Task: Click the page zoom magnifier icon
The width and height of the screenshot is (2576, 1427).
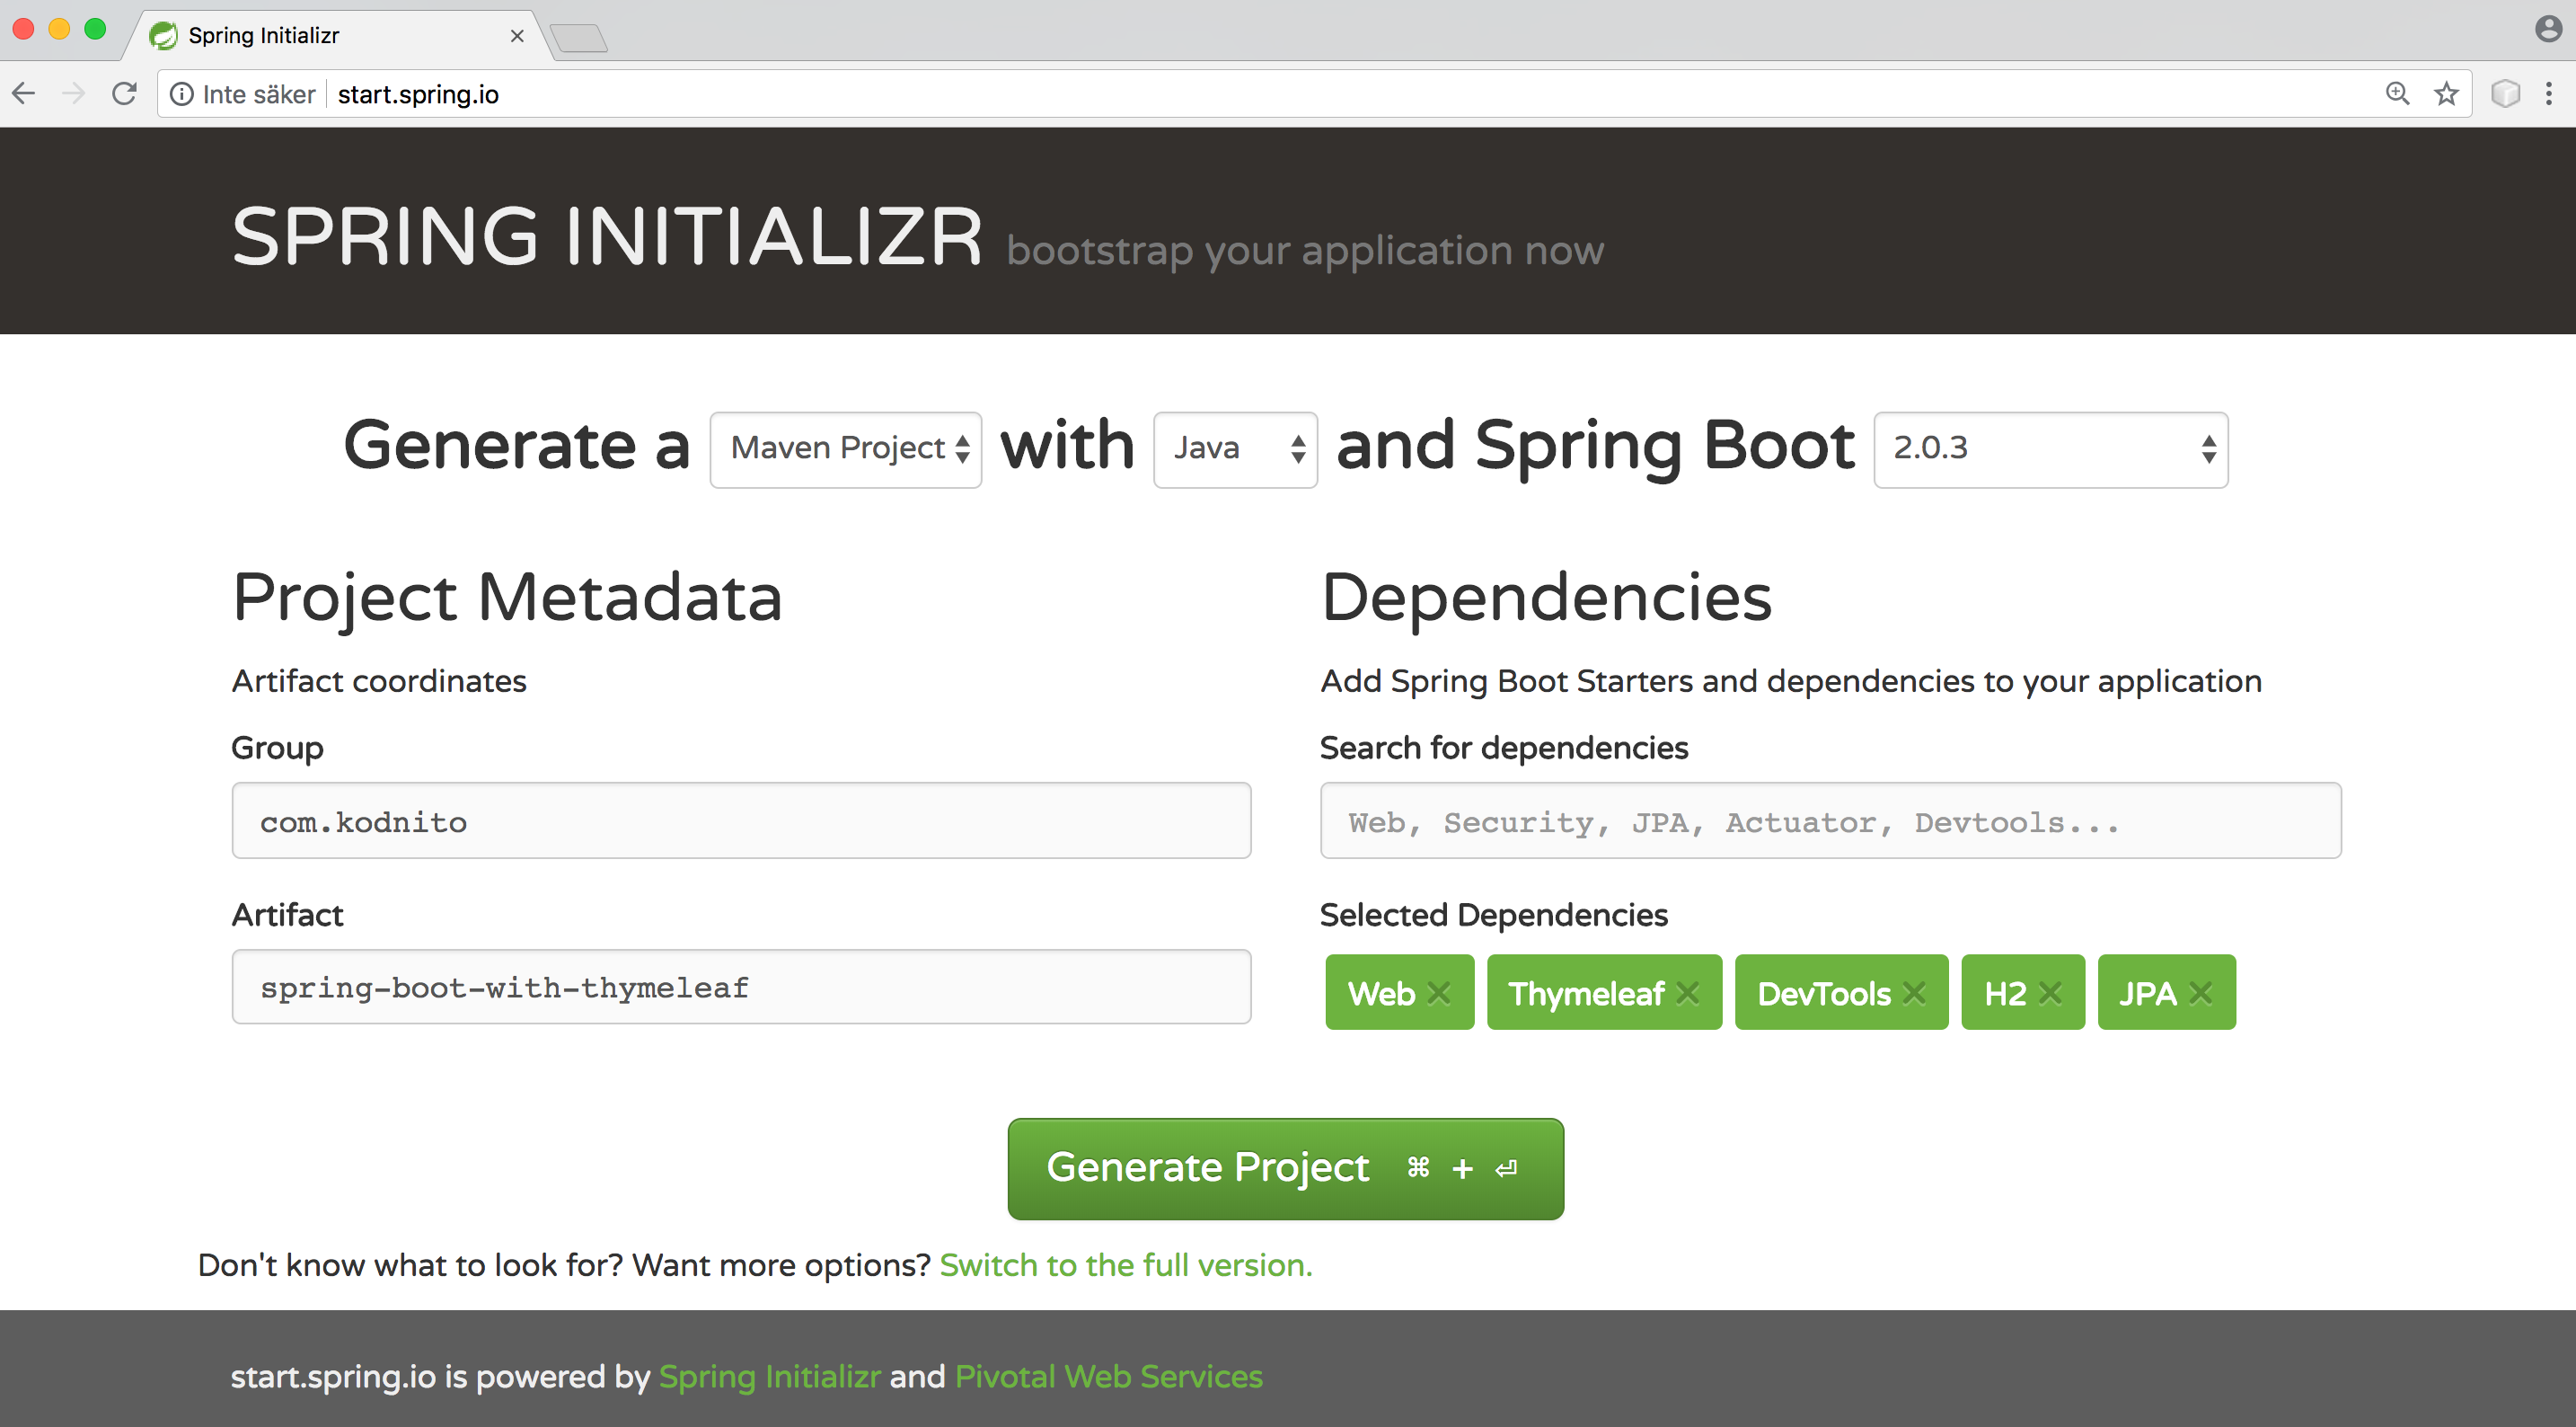Action: tap(2397, 93)
